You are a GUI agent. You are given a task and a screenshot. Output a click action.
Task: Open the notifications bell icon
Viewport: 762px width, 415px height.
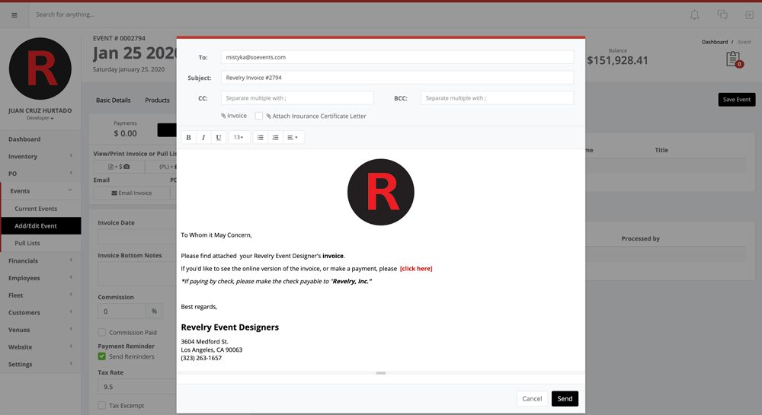point(694,15)
